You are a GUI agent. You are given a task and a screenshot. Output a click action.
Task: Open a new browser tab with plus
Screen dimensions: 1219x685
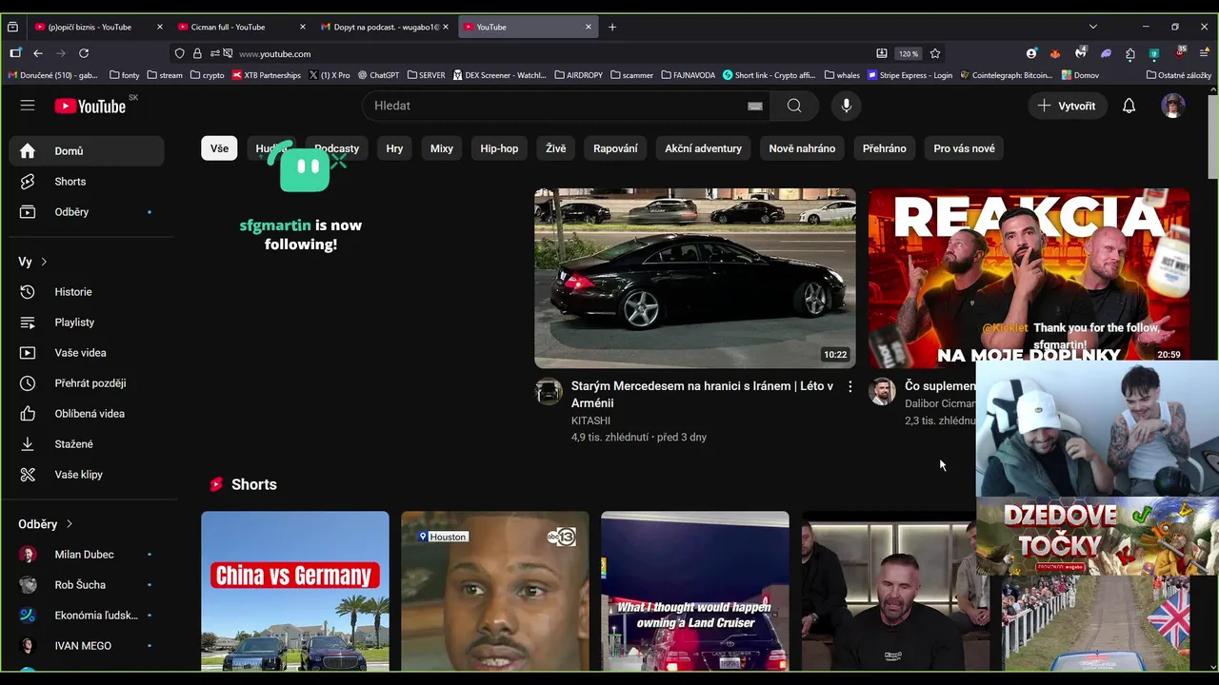tap(612, 27)
